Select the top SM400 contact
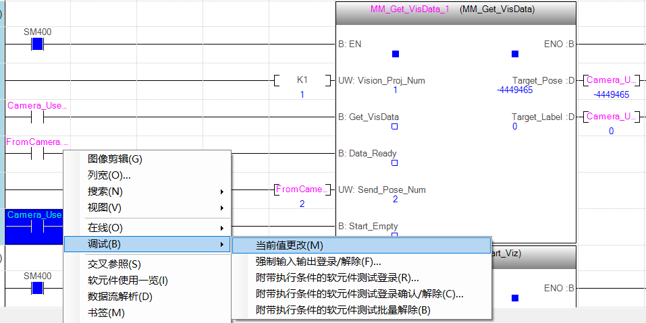 [x=38, y=44]
